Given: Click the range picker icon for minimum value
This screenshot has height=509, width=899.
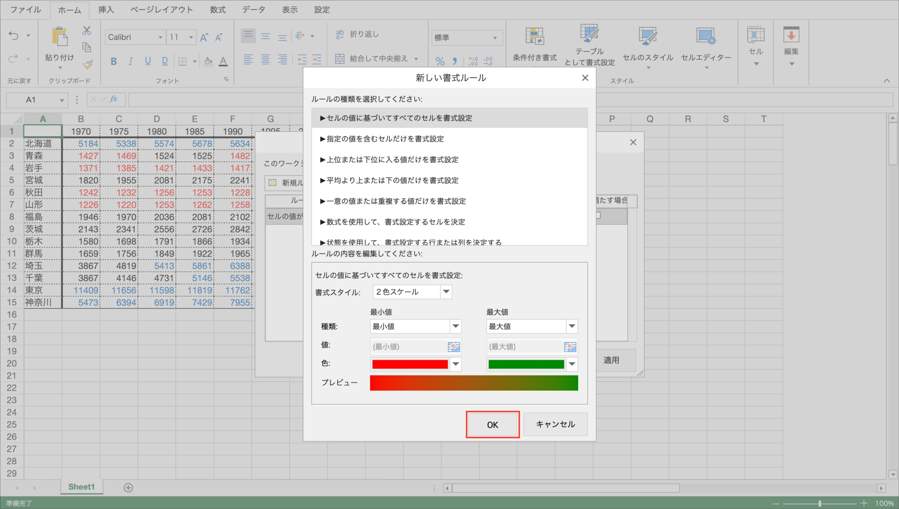Looking at the screenshot, I should (x=454, y=347).
